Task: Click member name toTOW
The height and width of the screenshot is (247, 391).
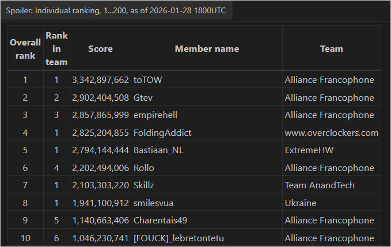Action: click(148, 80)
